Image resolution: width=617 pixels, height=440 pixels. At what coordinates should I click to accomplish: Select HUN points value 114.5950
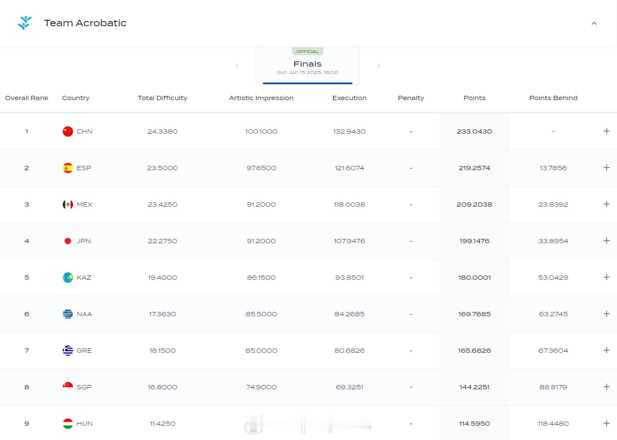474,424
